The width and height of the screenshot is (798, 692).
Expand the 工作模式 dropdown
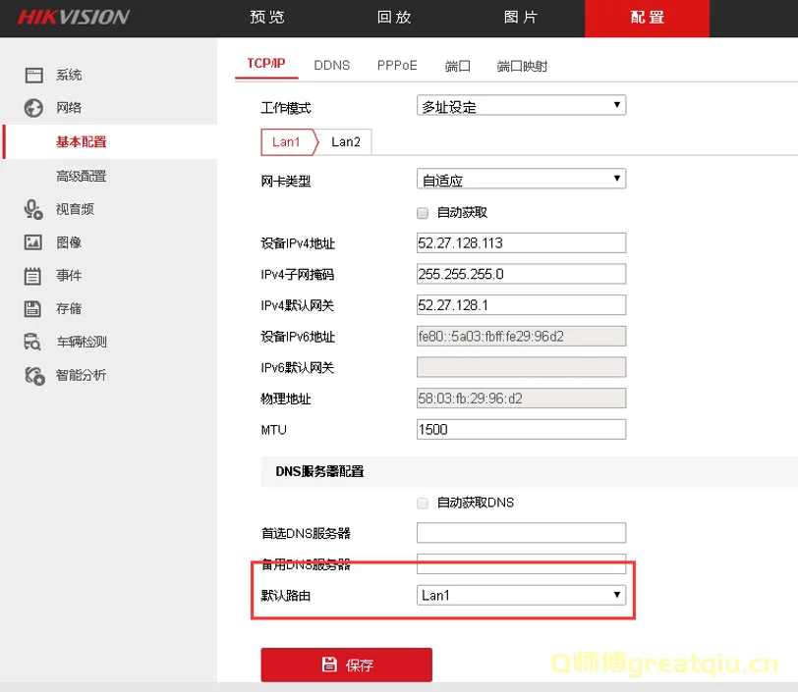(521, 106)
